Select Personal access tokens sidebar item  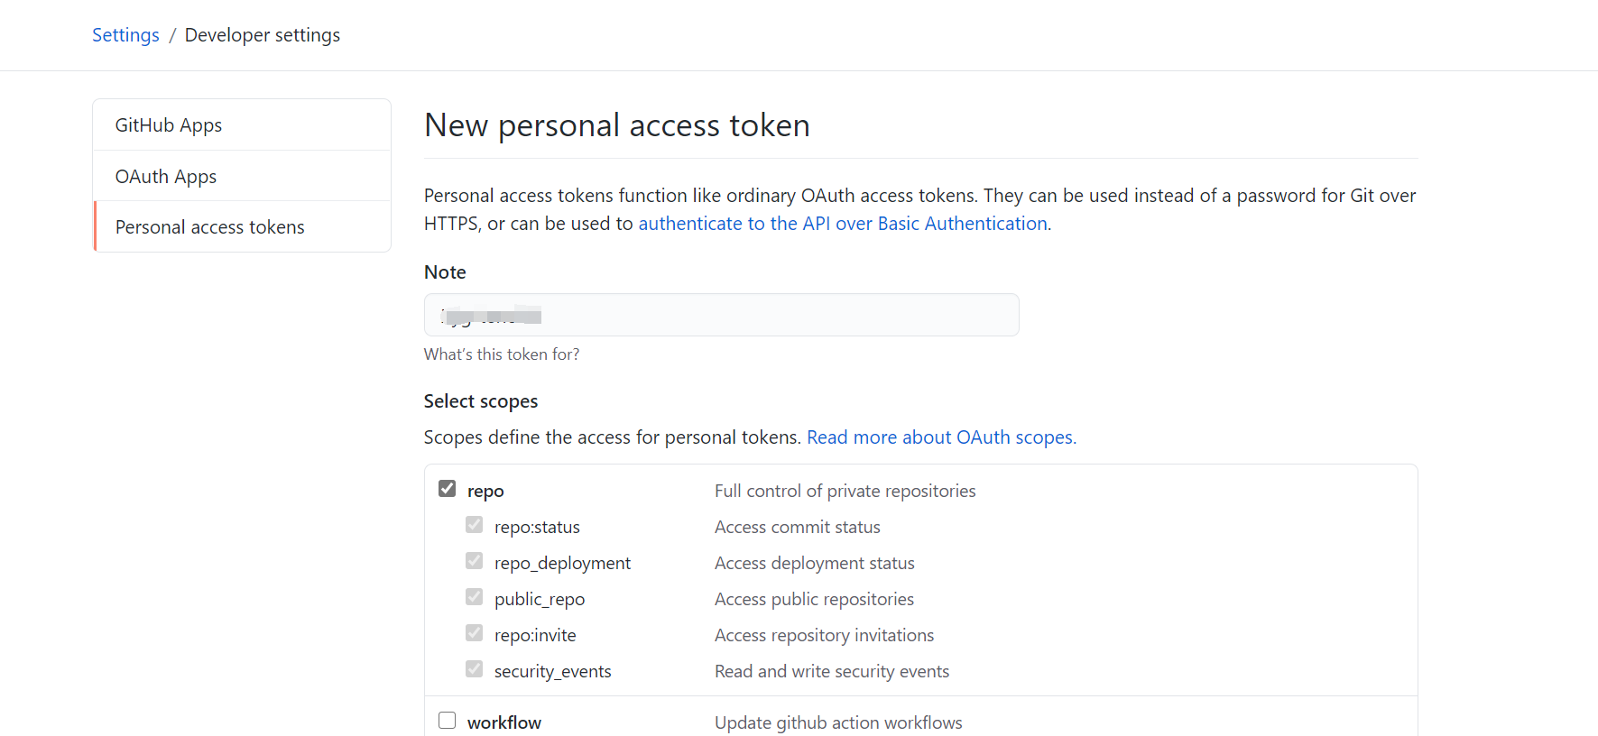click(242, 226)
